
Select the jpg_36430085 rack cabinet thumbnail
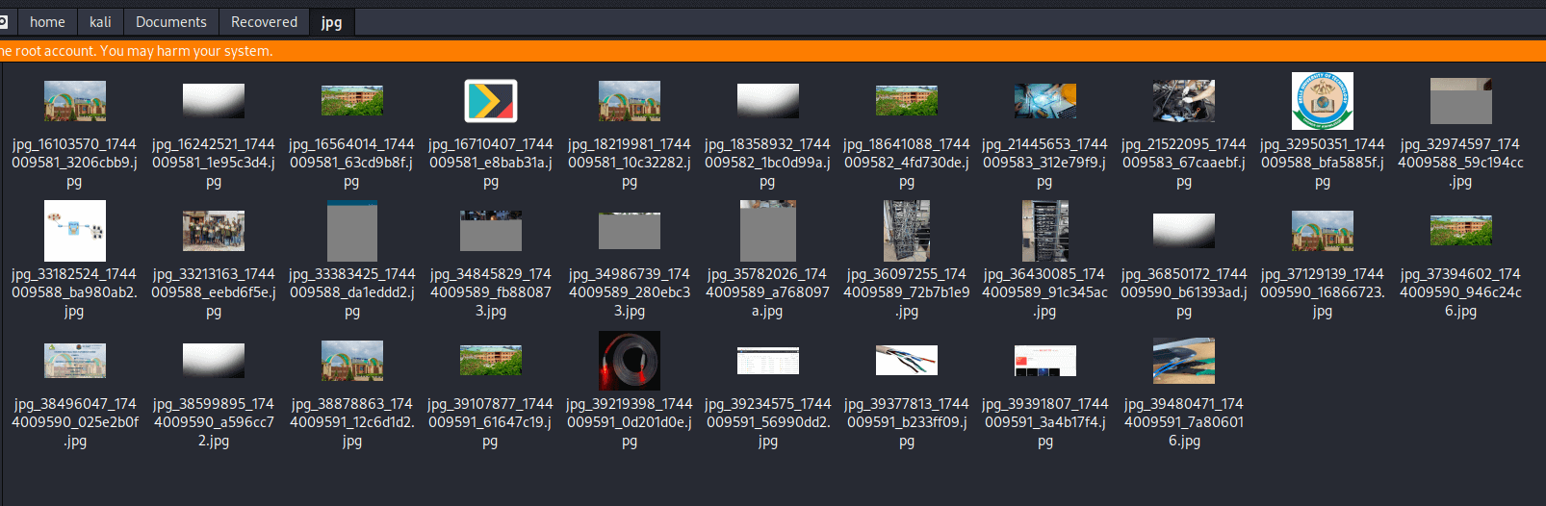(1044, 231)
